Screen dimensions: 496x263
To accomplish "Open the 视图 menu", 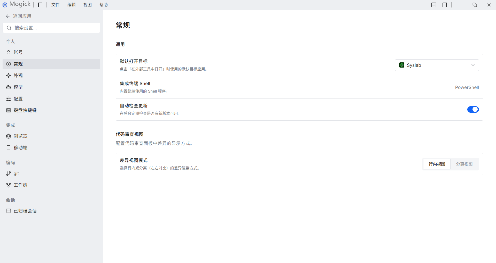I will pos(88,5).
